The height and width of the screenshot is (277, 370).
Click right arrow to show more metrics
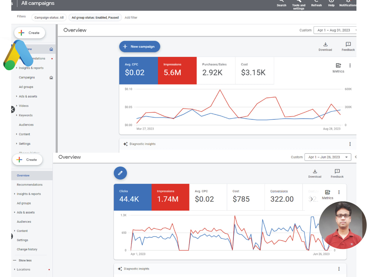tap(312, 199)
